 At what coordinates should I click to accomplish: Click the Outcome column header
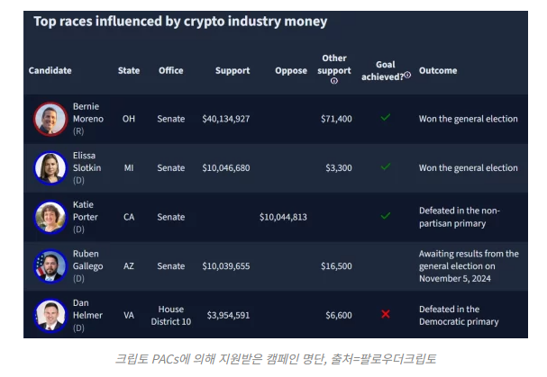click(x=438, y=70)
